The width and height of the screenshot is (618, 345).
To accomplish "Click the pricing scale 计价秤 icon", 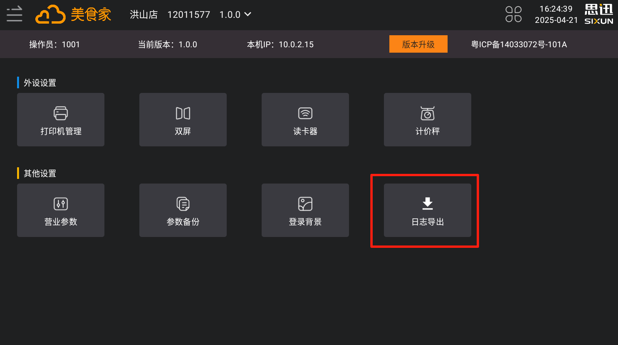I will (x=427, y=113).
